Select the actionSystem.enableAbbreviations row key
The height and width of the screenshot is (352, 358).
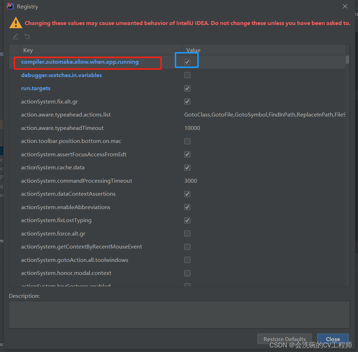click(66, 207)
